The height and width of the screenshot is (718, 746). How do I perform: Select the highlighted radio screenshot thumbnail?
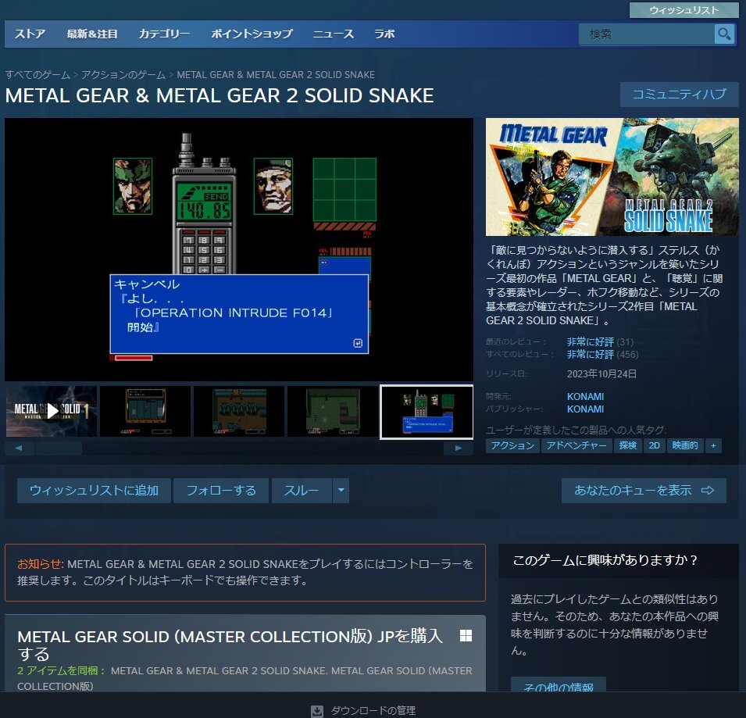click(x=427, y=412)
